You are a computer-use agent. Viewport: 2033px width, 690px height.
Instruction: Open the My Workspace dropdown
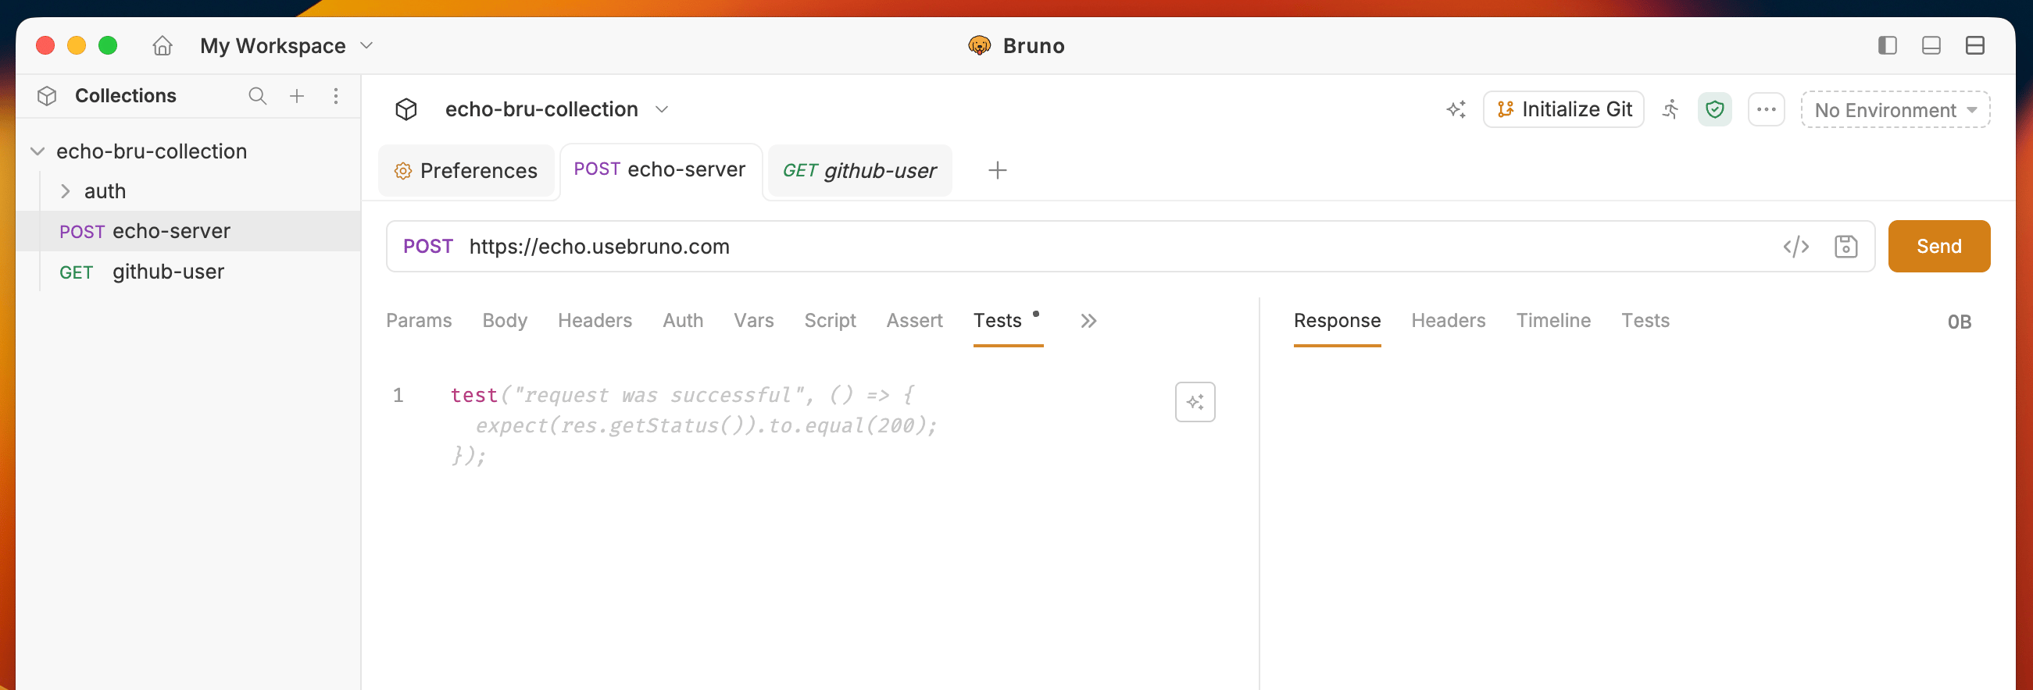[x=287, y=46]
